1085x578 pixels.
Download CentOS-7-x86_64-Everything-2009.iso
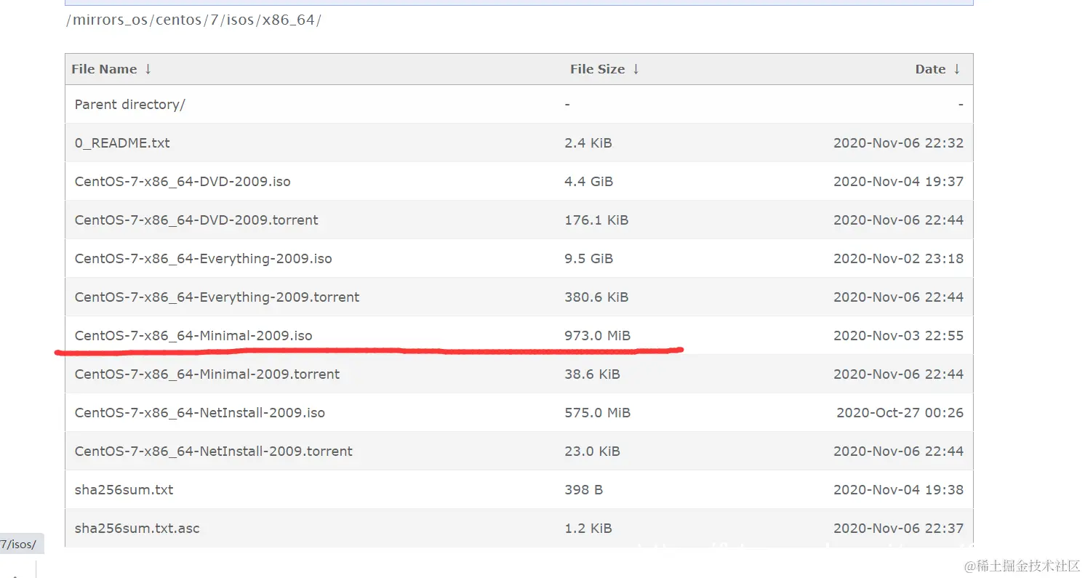tap(203, 259)
